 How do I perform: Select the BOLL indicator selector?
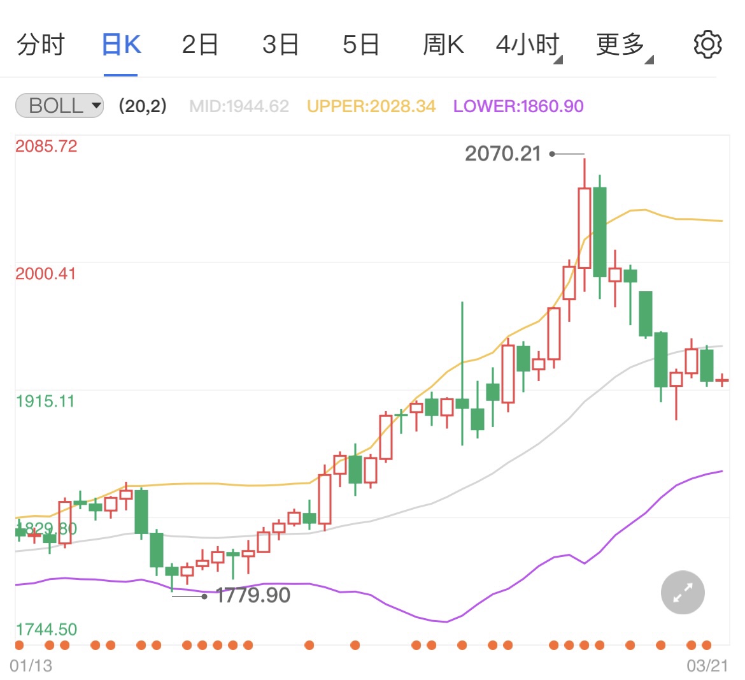coord(58,106)
